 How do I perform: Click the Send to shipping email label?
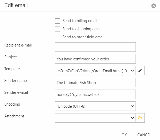coord(82,29)
